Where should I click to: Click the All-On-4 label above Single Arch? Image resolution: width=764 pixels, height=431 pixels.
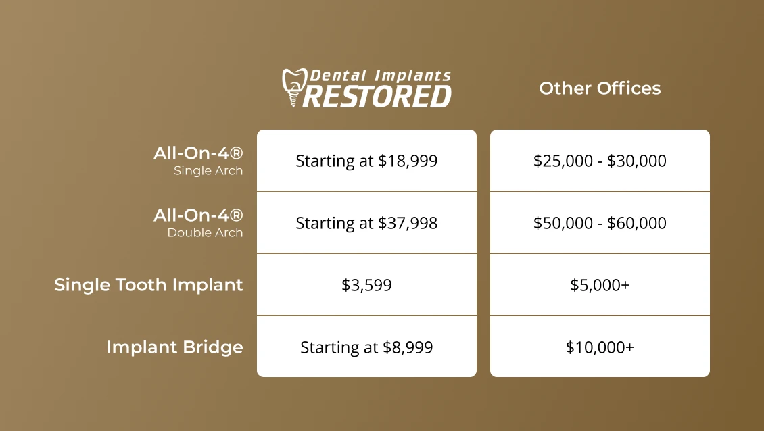198,153
